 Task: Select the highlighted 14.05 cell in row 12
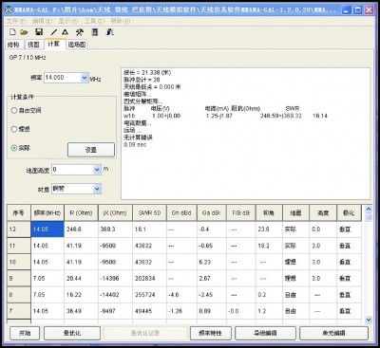pos(47,229)
